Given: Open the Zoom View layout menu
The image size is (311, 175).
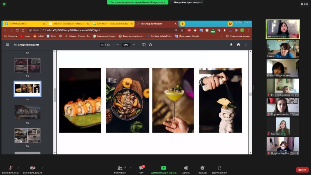Looking at the screenshot, I should click(x=304, y=4).
